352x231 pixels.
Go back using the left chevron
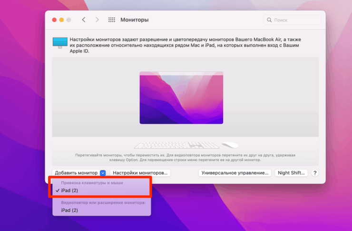click(84, 20)
